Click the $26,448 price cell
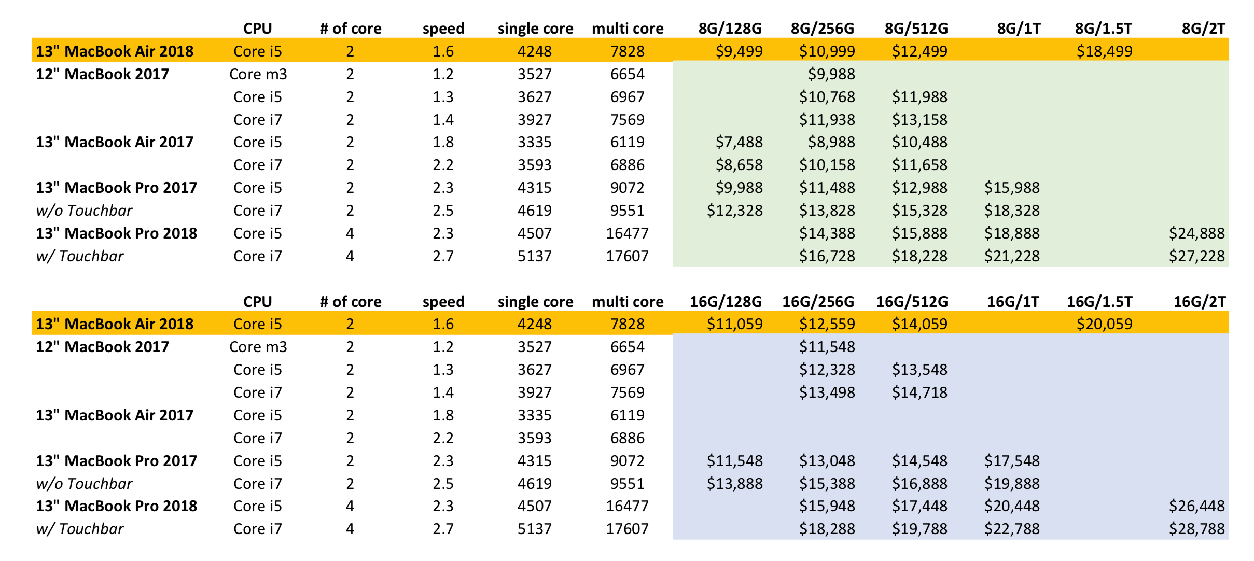1254x561 pixels. 1197,506
